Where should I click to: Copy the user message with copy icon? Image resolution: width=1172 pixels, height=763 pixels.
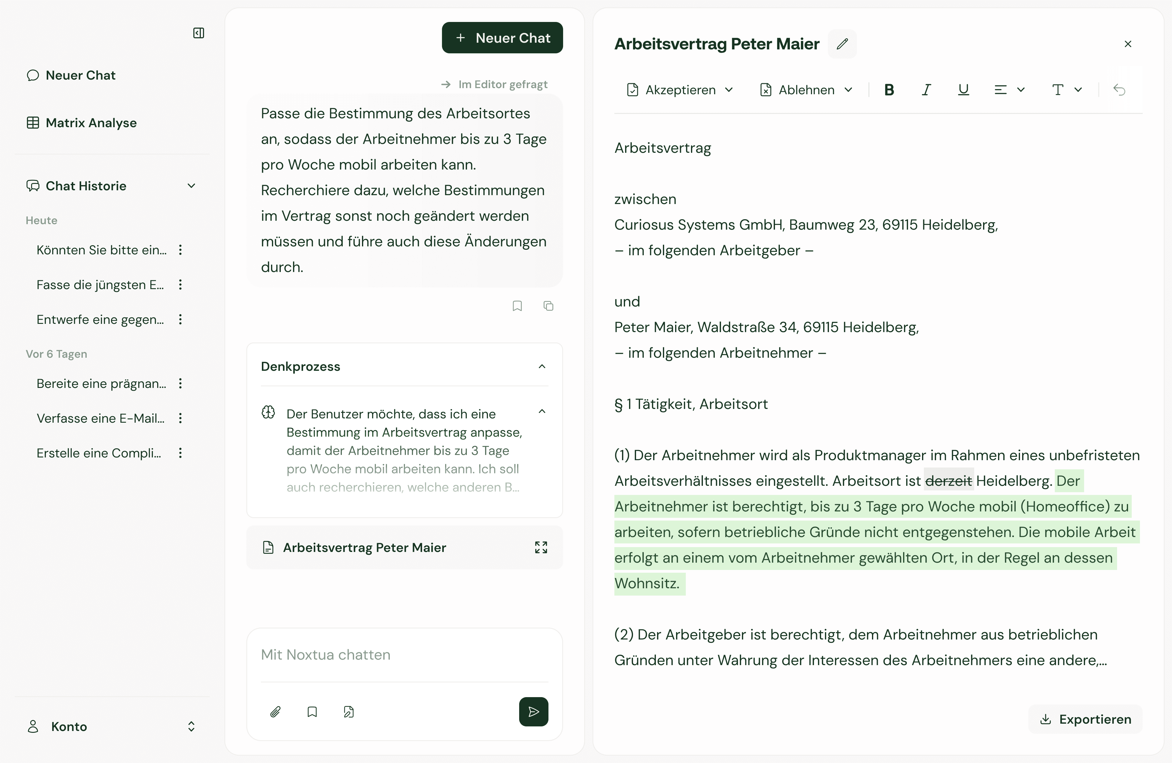[x=548, y=306]
